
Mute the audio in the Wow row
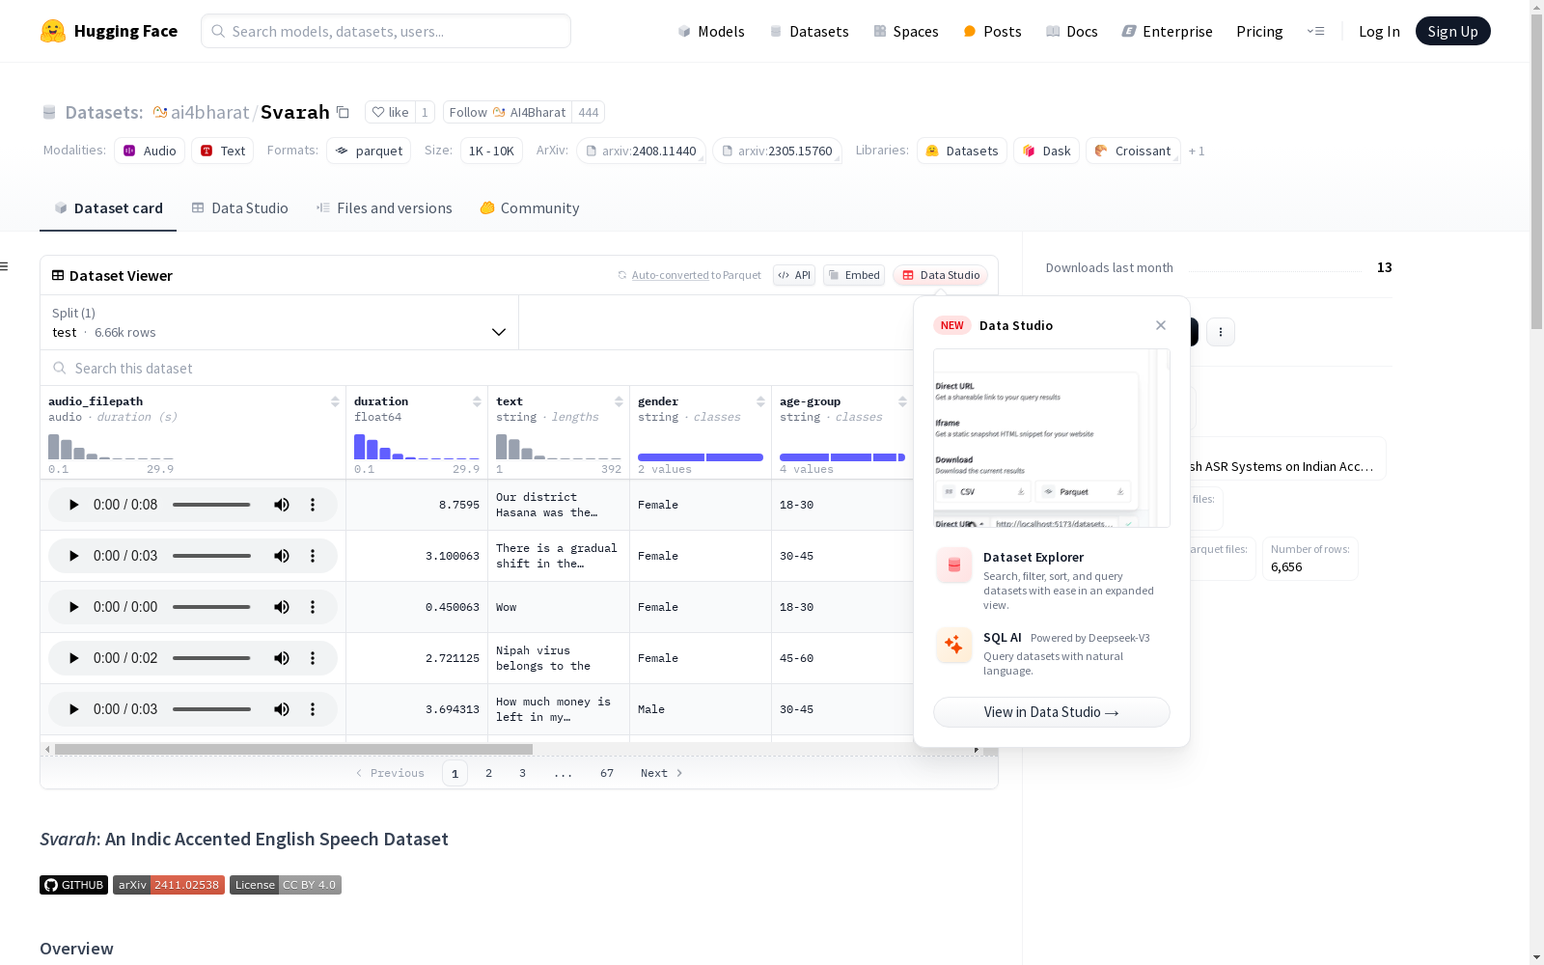coord(282,607)
